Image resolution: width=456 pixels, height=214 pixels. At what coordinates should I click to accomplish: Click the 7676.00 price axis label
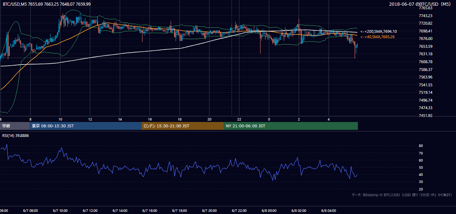click(x=426, y=39)
